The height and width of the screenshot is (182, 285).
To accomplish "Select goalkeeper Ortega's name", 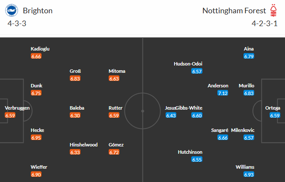I will pos(272,108).
